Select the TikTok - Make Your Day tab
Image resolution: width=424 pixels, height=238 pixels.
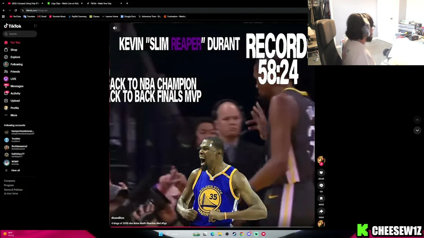[x=104, y=3]
